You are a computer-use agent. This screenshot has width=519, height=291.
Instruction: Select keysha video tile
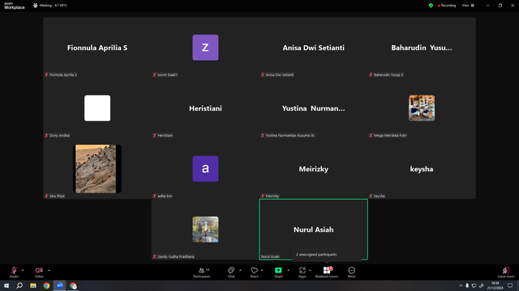click(422, 169)
